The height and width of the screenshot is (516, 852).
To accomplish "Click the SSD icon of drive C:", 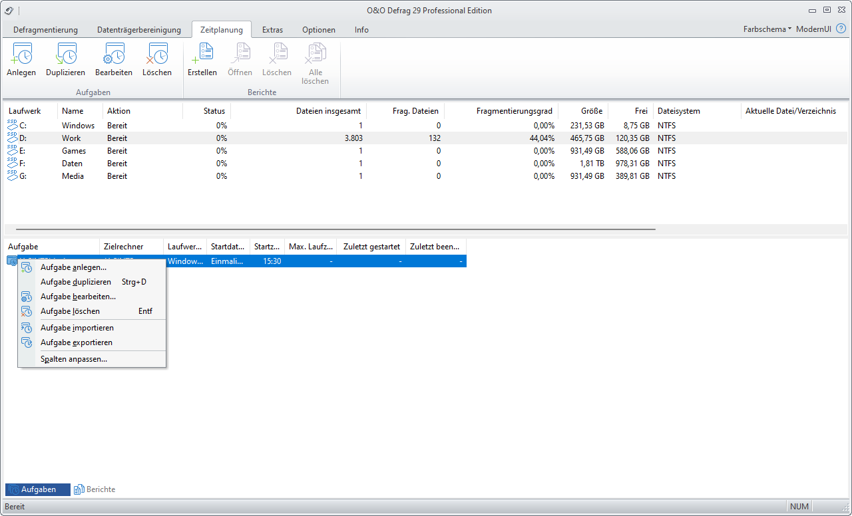I will pos(13,125).
